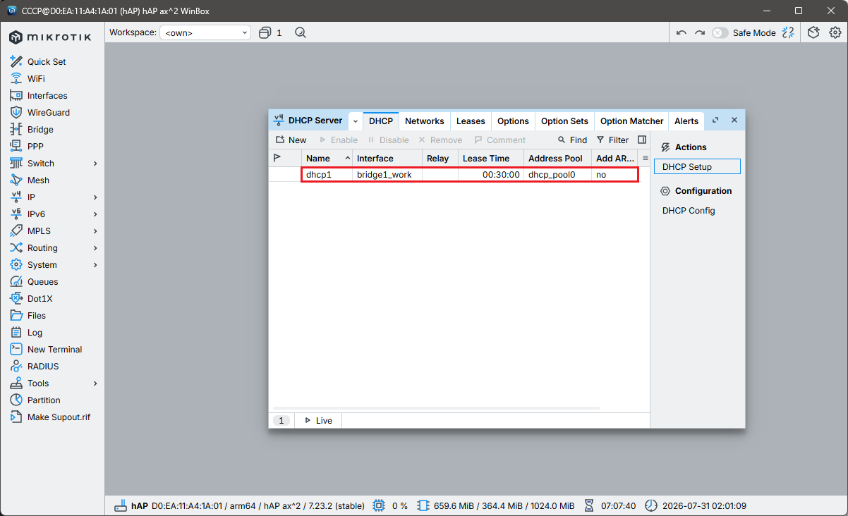Open the settings gear in top right
Screen dimensions: 848x516
[x=835, y=32]
